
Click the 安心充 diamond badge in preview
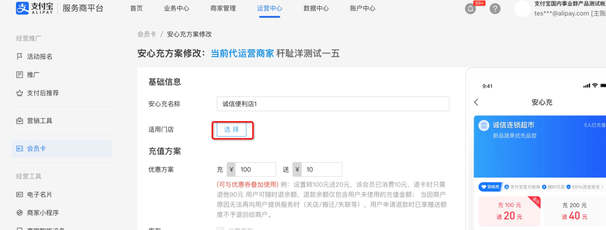(x=490, y=187)
